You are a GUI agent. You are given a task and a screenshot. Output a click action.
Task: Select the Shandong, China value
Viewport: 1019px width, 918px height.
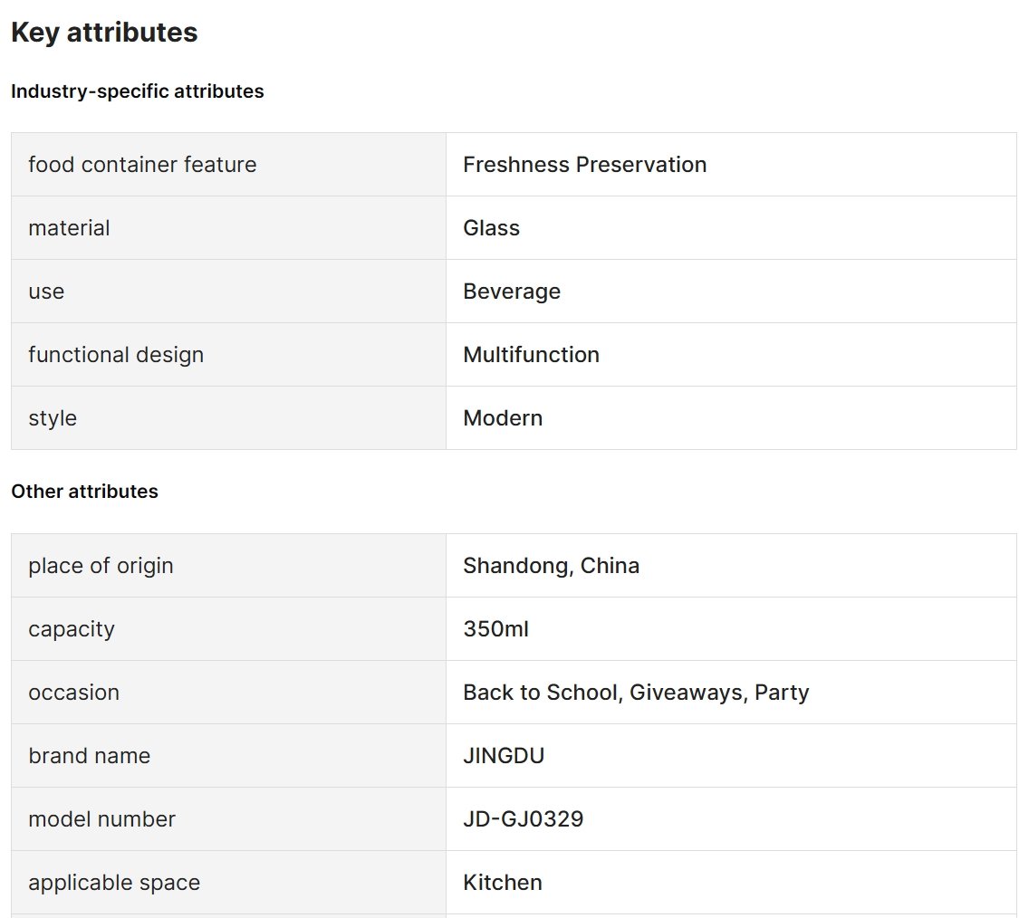(551, 566)
